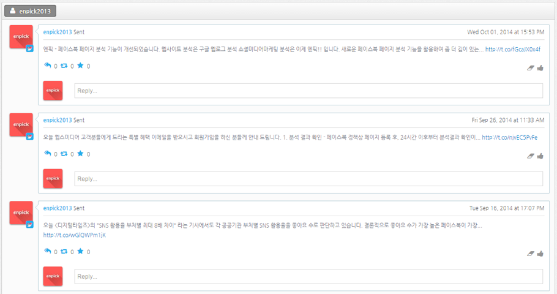This screenshot has width=557, height=294.
Task: Retweet the Oct 01 post
Action: pyautogui.click(x=64, y=66)
